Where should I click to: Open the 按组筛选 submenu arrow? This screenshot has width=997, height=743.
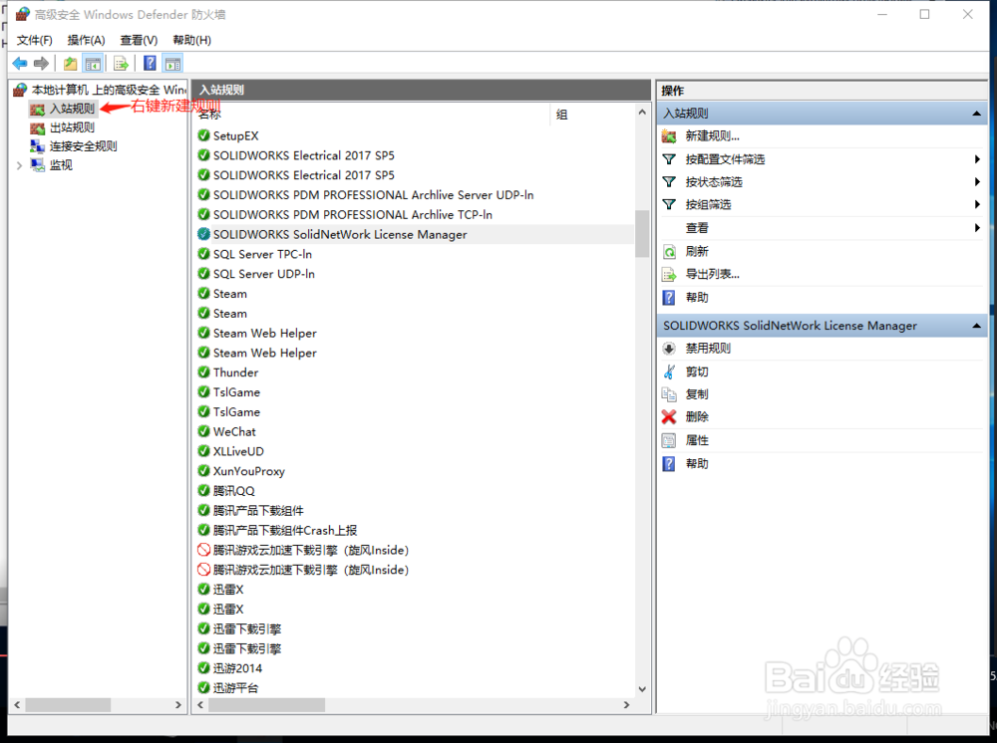point(977,204)
